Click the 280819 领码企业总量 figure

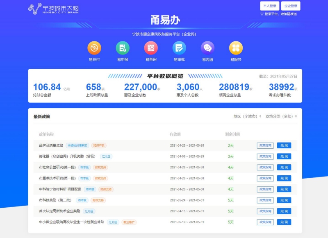coord(234,87)
